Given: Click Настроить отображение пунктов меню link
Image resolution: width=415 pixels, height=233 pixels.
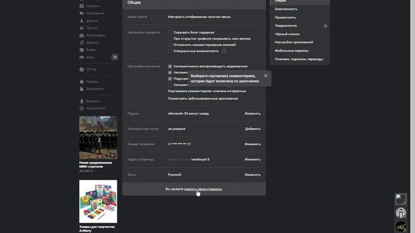Looking at the screenshot, I should tap(199, 17).
